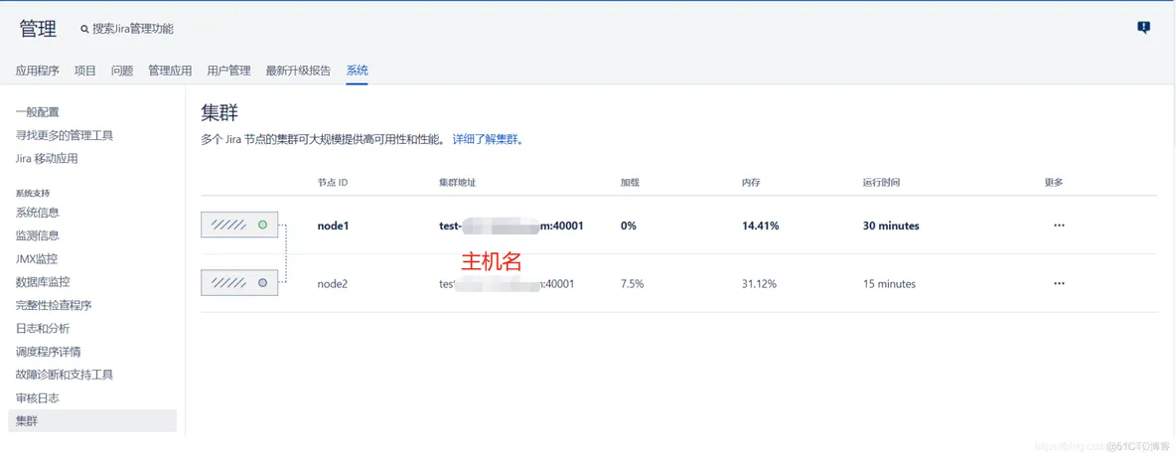Switch to the 问题 tab
Image resolution: width=1176 pixels, height=458 pixels.
[x=122, y=72]
